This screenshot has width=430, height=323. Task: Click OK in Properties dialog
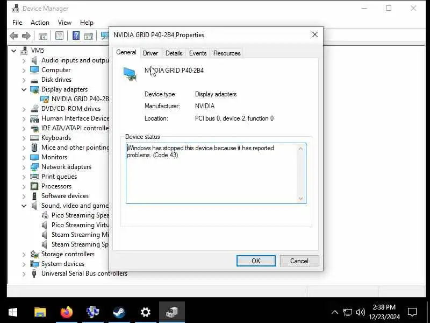(x=256, y=261)
